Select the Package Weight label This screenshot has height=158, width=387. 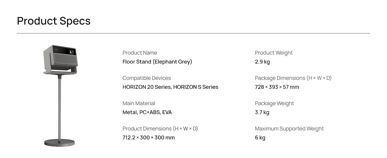pyautogui.click(x=274, y=103)
